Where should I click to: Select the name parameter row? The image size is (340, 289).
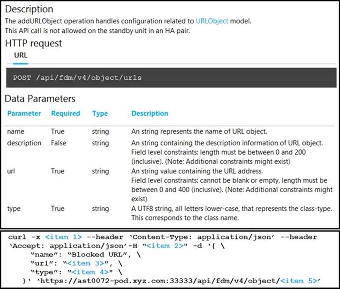(16, 132)
